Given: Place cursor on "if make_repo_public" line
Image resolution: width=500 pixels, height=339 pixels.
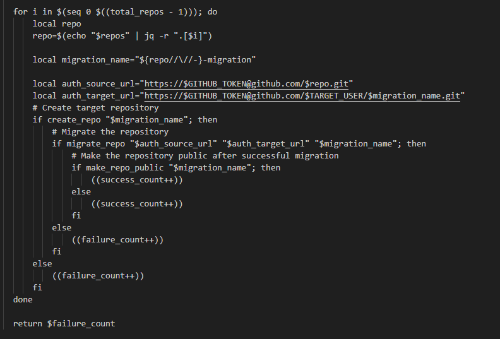Looking at the screenshot, I should tap(120, 168).
